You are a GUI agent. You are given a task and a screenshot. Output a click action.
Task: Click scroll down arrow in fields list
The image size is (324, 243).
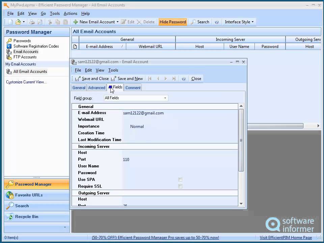pos(241,204)
